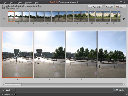This screenshot has width=128, height=96.
Task: Maximize the Panorama Maker window
Action: 121,2
